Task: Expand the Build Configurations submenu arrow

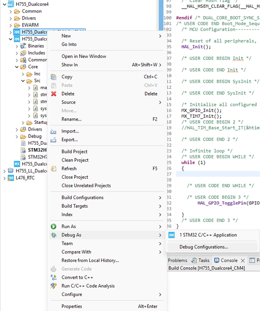Action: click(x=160, y=198)
